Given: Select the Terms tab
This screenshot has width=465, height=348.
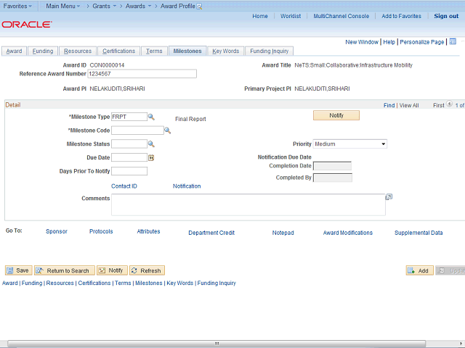Looking at the screenshot, I should pos(154,51).
